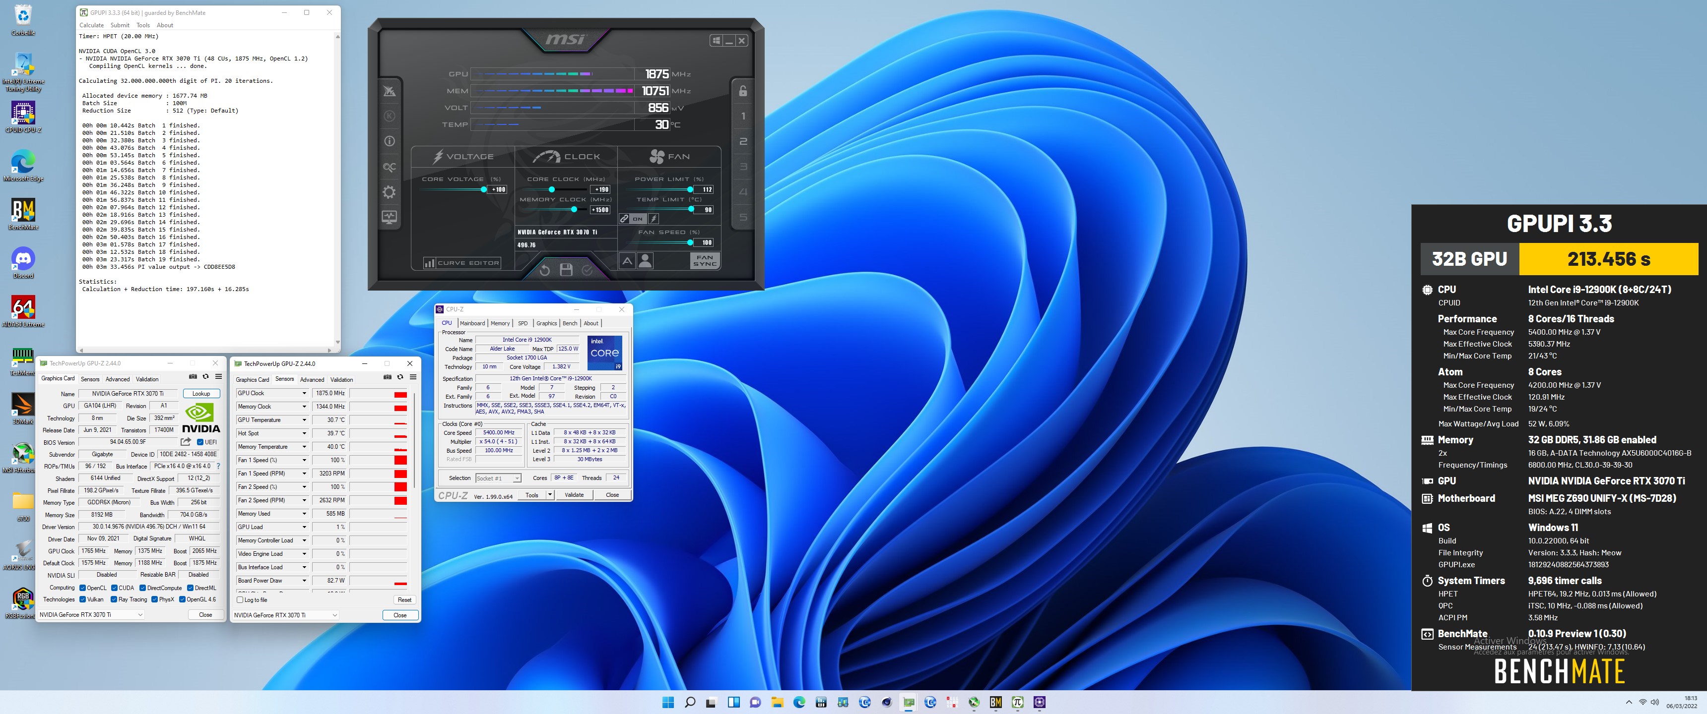Select profile slot 1 in Afterburner
This screenshot has width=1707, height=714.
tap(743, 117)
